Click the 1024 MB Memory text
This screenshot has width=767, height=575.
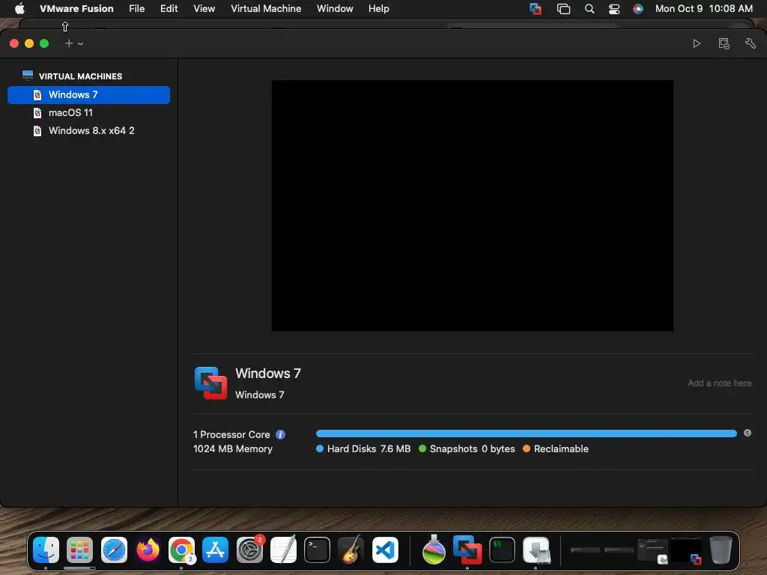coord(233,449)
